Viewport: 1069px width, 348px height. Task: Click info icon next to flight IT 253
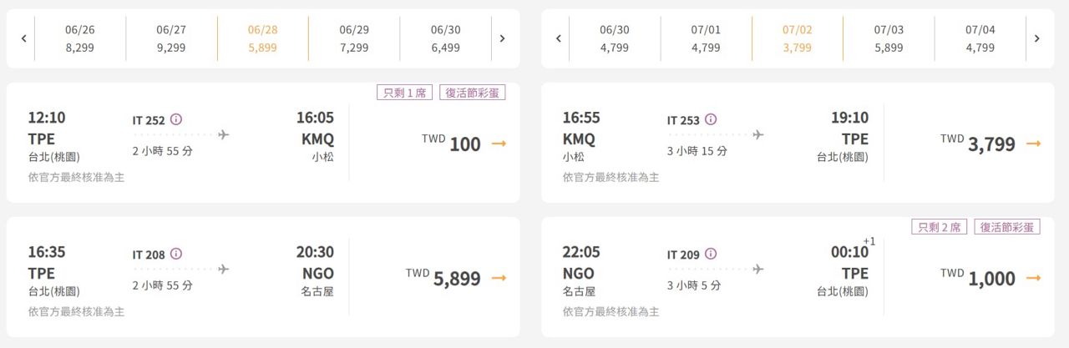point(711,119)
